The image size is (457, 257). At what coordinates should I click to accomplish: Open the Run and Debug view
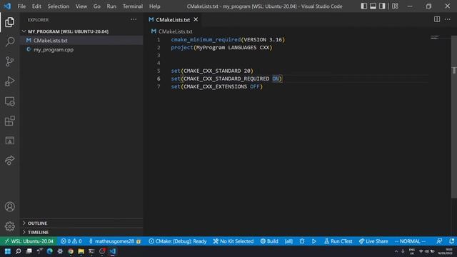9,81
